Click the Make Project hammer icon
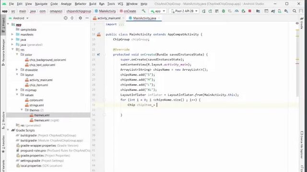This screenshot has width=307, height=172. coord(144,11)
